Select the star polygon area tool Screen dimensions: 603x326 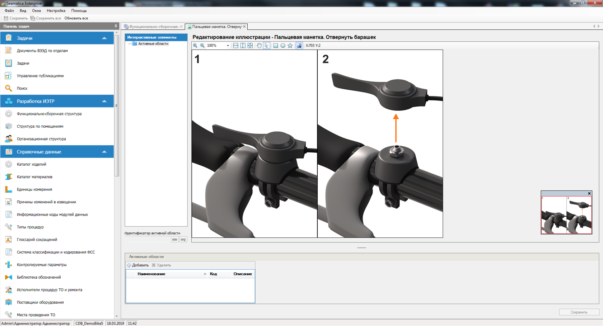[x=290, y=46]
